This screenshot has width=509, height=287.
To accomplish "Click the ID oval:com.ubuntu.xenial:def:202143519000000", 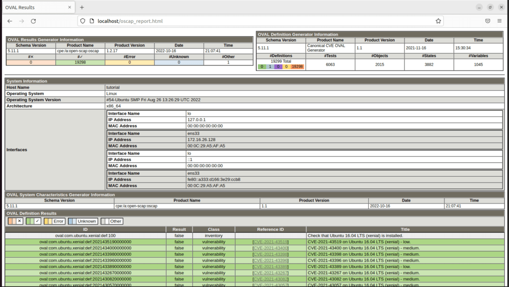I will 85,242.
